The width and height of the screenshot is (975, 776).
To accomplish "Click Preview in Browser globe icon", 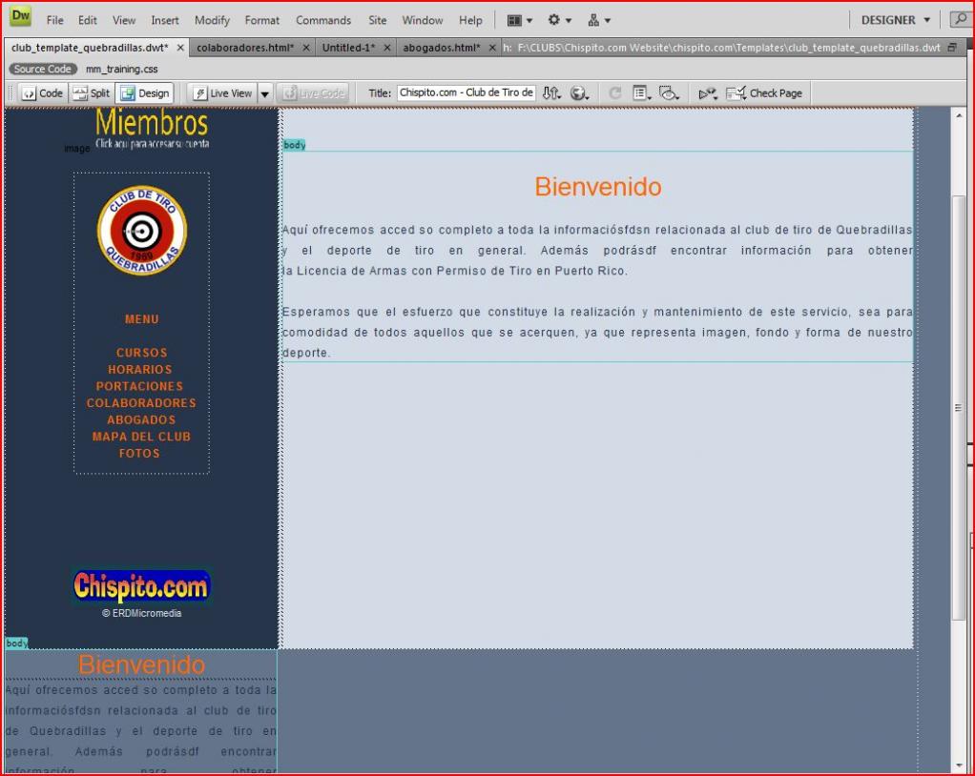I will click(579, 93).
